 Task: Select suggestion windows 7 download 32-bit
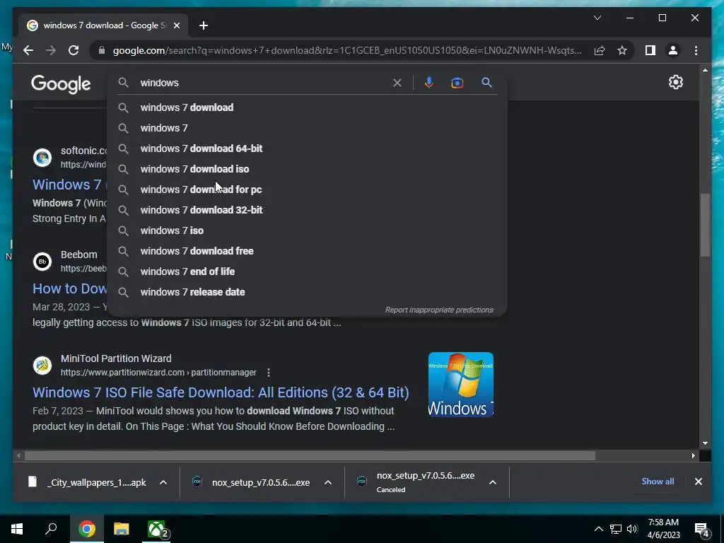click(307, 210)
